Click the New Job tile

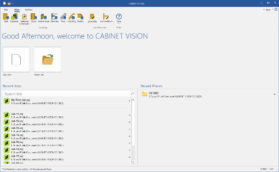[x=16, y=59]
